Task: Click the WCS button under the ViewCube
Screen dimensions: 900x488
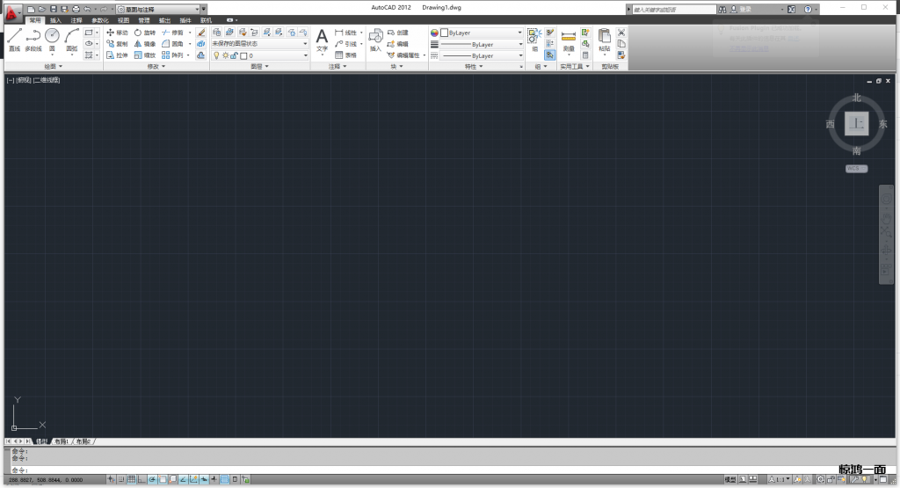Action: [856, 168]
